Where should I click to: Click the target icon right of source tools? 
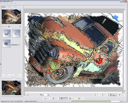20,27
